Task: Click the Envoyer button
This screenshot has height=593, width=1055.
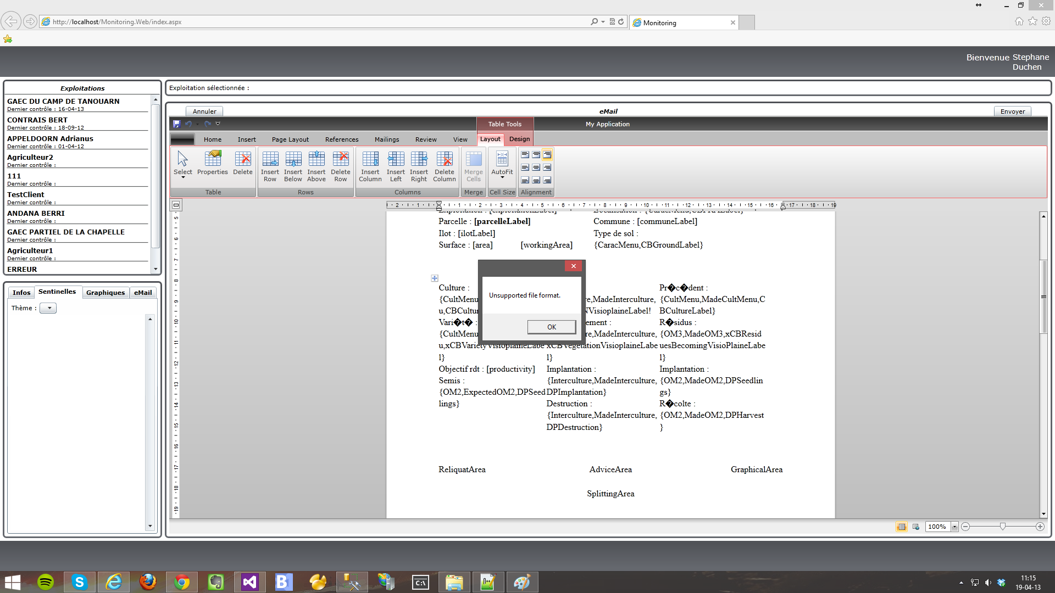Action: coord(1012,111)
